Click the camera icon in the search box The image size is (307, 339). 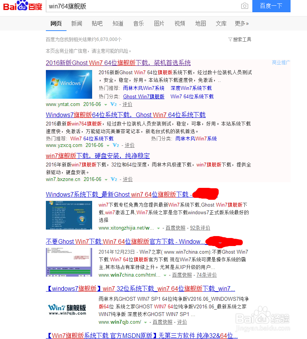pyautogui.click(x=244, y=6)
